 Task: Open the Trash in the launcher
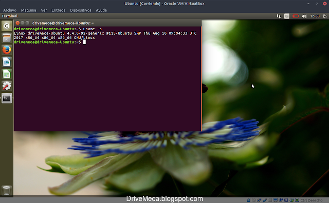[x=7, y=190]
